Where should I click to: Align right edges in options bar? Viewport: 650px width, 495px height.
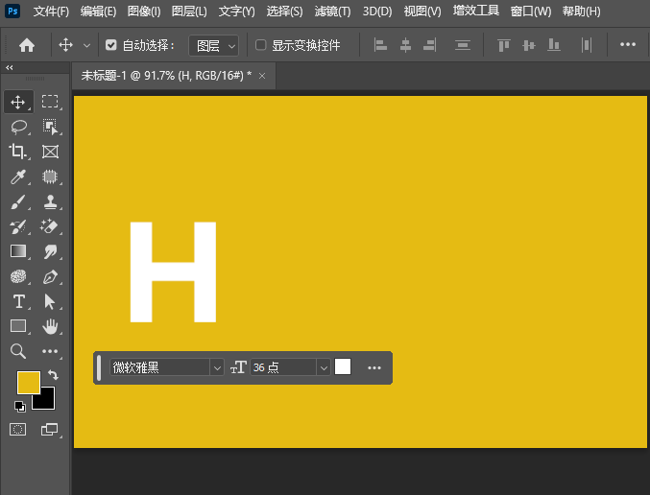[430, 45]
